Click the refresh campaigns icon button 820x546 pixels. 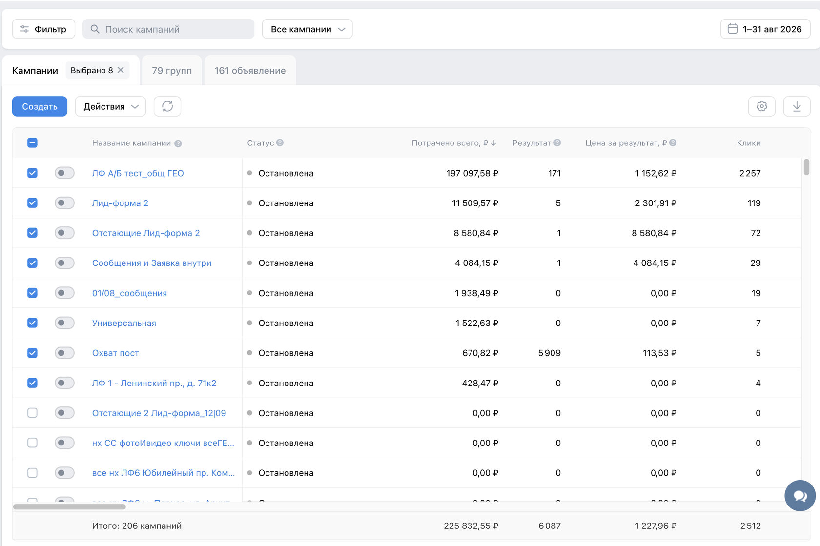pos(167,106)
